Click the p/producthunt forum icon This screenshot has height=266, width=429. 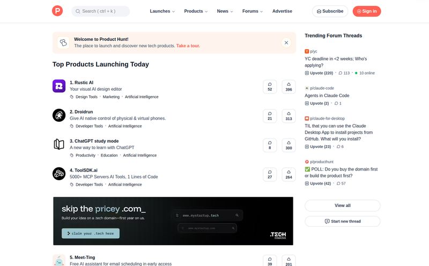pyautogui.click(x=307, y=162)
